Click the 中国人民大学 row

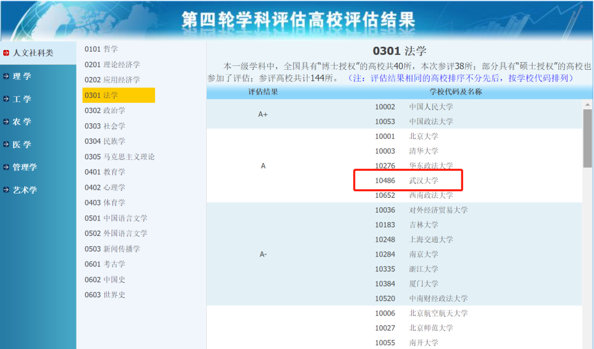pyautogui.click(x=414, y=107)
